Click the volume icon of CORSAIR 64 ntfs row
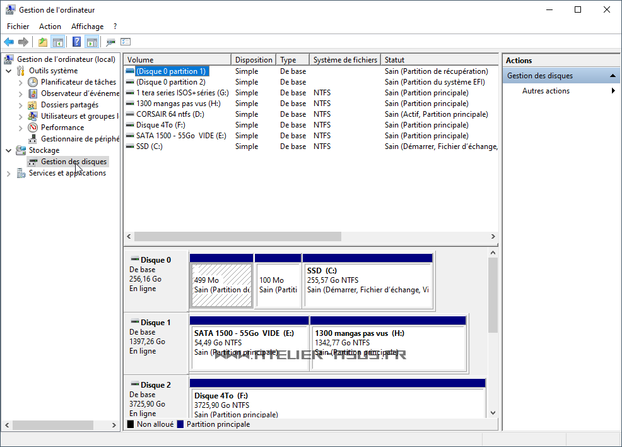Viewport: 622px width, 447px height. point(130,114)
